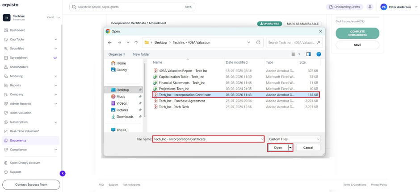Collapse sidebar with purple arrow button
The height and width of the screenshot is (192, 420).
click(63, 174)
